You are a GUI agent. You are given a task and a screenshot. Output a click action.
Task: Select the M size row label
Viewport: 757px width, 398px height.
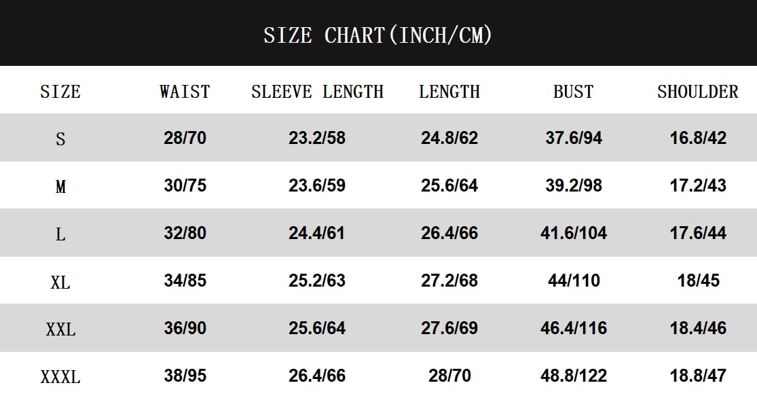pos(60,186)
